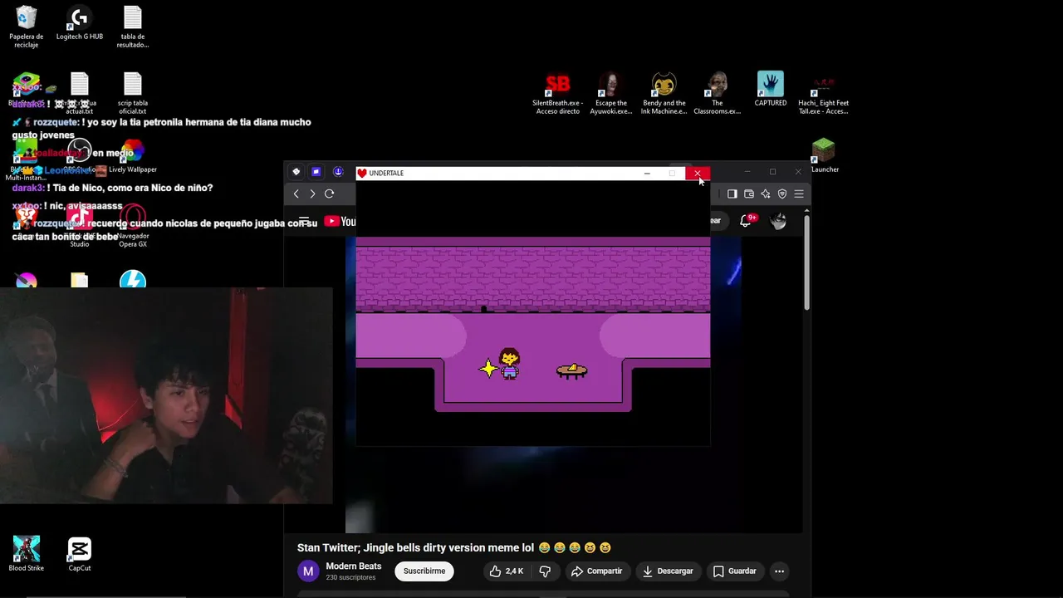Share the video via Compartir button
The height and width of the screenshot is (598, 1063).
pos(596,571)
